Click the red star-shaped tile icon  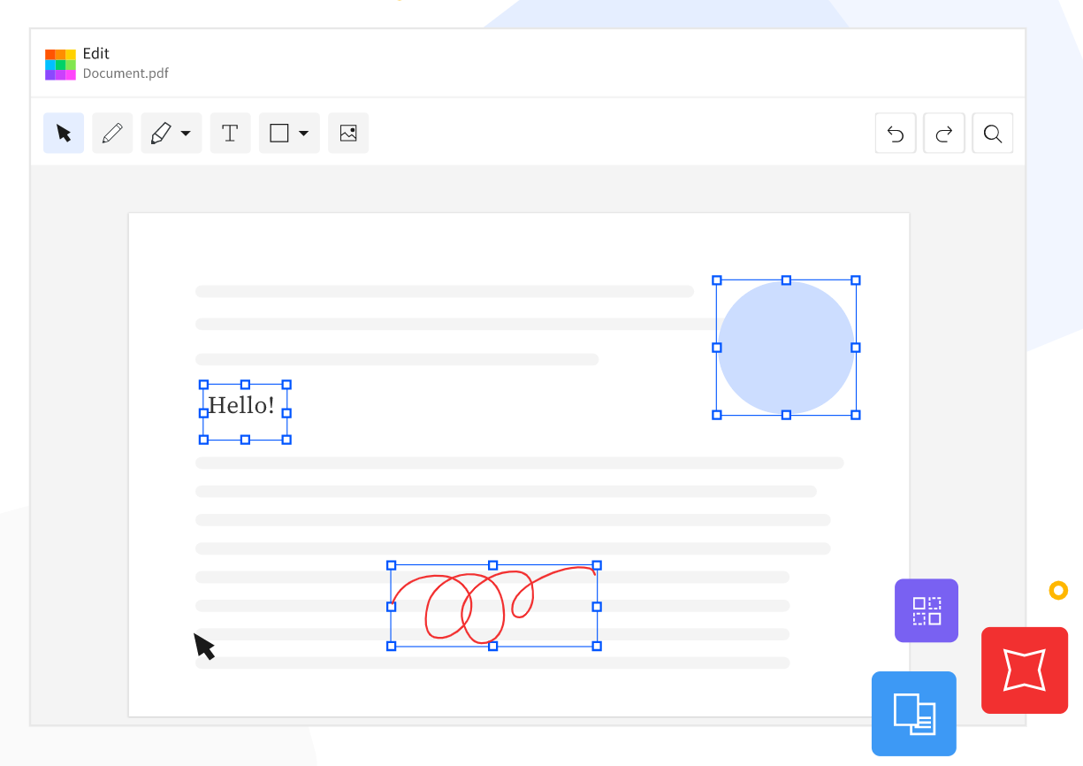point(1025,670)
